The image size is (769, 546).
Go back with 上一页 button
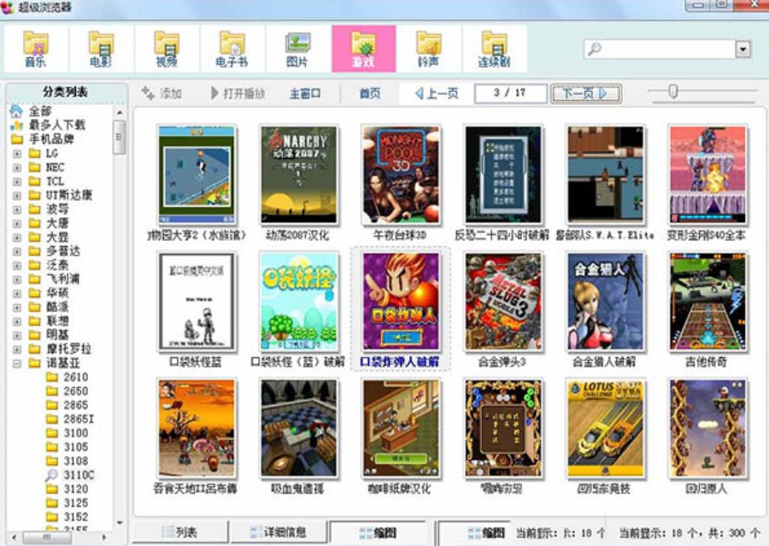click(x=437, y=93)
